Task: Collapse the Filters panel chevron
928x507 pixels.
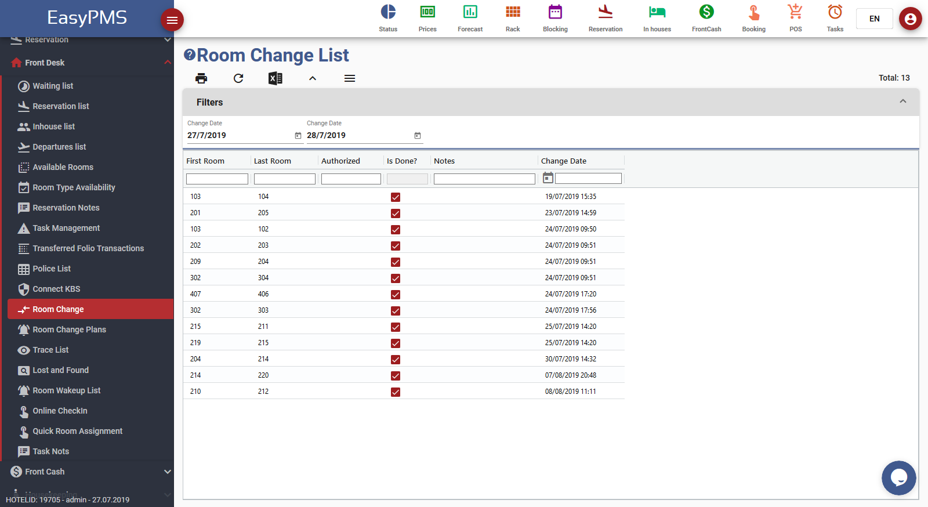Action: point(902,102)
